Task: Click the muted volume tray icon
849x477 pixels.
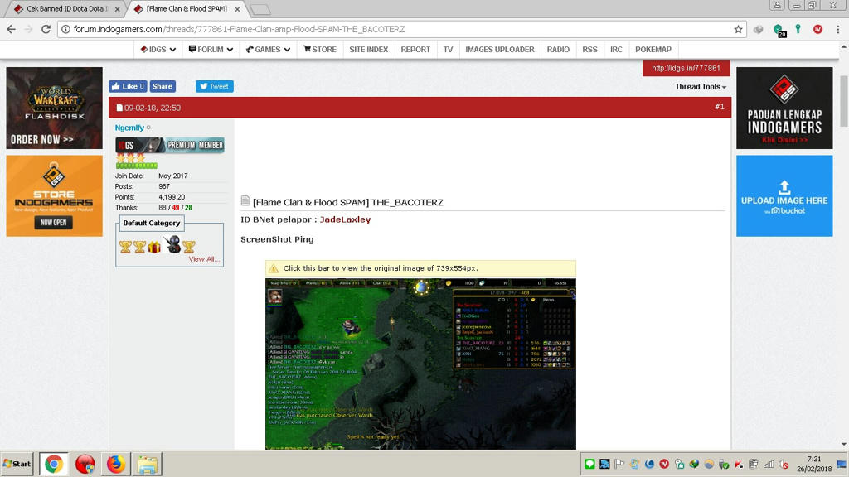Action: pyautogui.click(x=784, y=464)
